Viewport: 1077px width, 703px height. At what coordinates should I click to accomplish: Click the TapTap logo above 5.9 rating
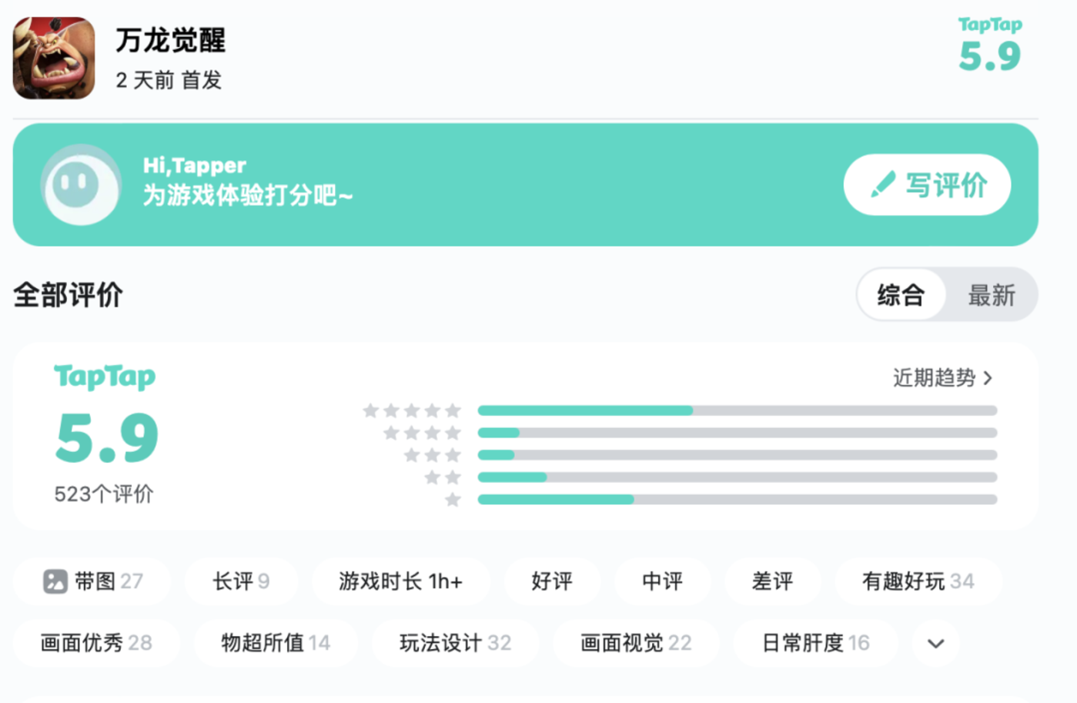(x=105, y=377)
